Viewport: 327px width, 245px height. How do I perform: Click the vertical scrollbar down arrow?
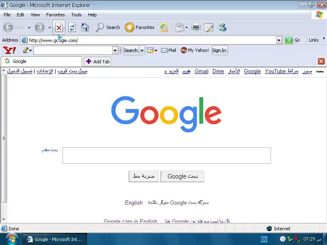pos(4,219)
